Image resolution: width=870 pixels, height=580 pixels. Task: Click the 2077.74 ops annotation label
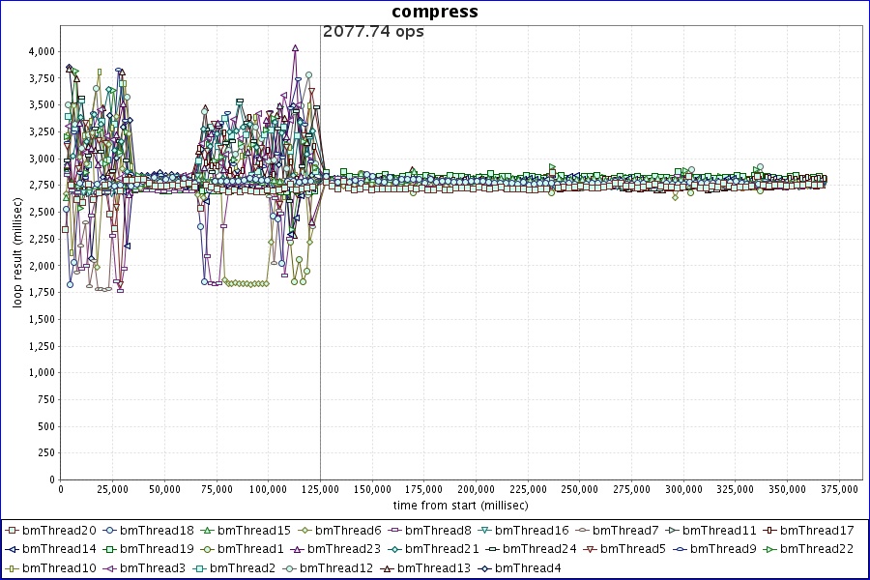click(x=373, y=31)
